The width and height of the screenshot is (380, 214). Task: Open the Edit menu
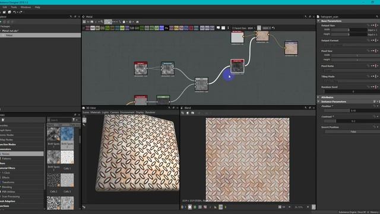click(5, 7)
